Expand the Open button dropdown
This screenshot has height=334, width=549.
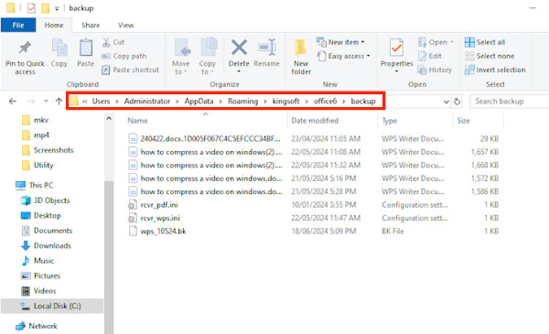(452, 42)
